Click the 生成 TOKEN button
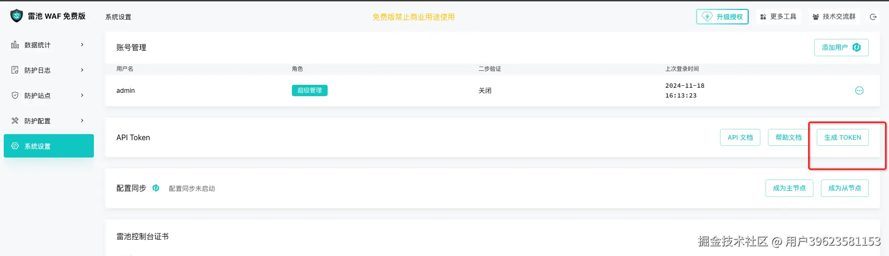 click(843, 137)
